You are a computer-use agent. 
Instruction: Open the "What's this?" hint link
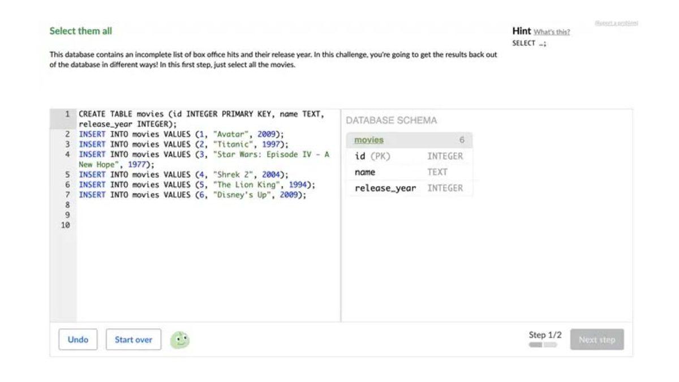552,32
